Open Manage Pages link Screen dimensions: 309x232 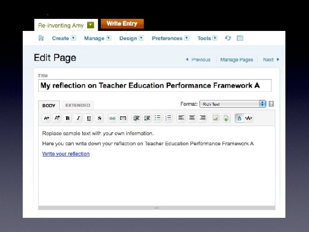pyautogui.click(x=236, y=60)
